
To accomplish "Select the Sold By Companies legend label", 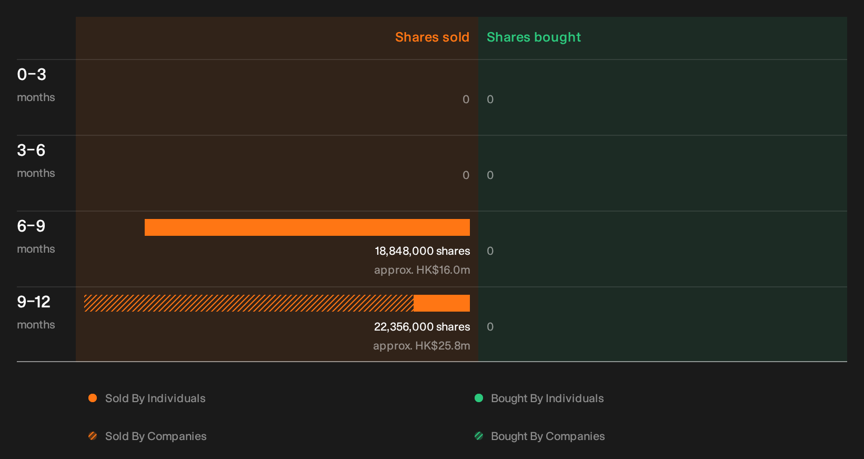I will tap(156, 436).
